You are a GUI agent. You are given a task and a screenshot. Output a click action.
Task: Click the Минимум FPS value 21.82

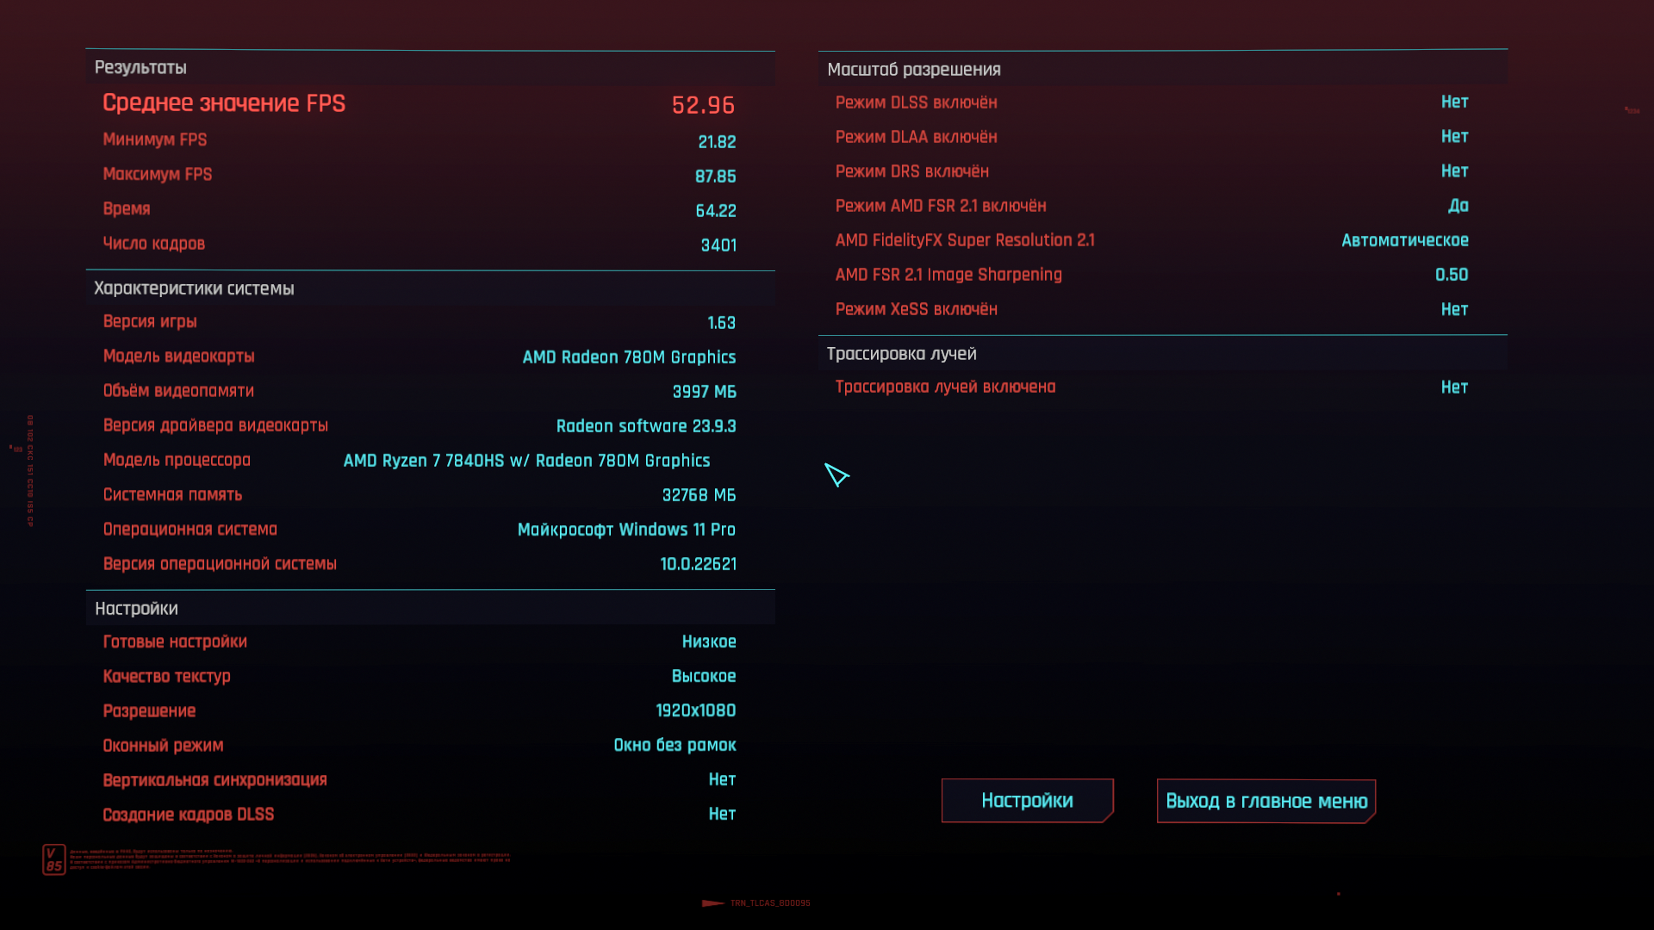pos(717,142)
